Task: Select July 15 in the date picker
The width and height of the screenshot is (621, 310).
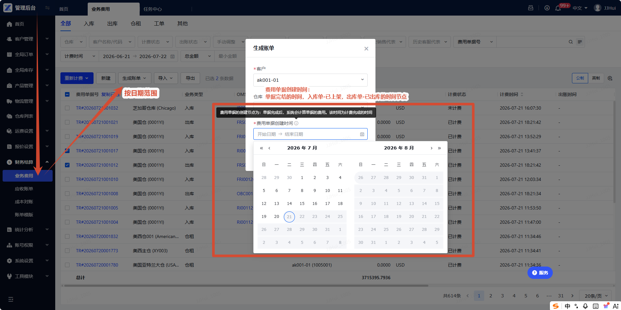Action: pyautogui.click(x=302, y=204)
